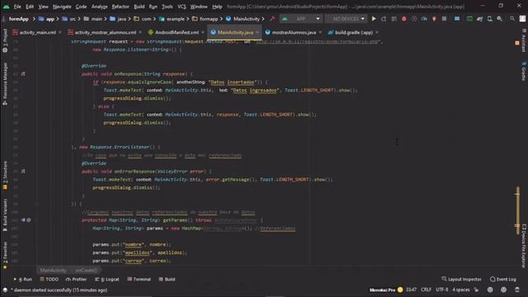528x297 pixels.
Task: Click the Sync Project with Gradle icon
Action: [x=479, y=19]
